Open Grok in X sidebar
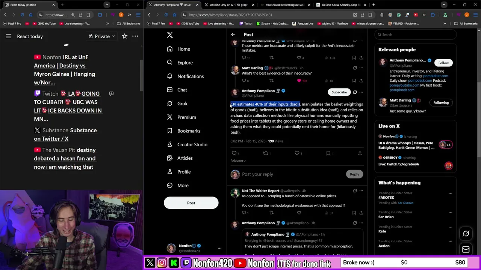 177,103
